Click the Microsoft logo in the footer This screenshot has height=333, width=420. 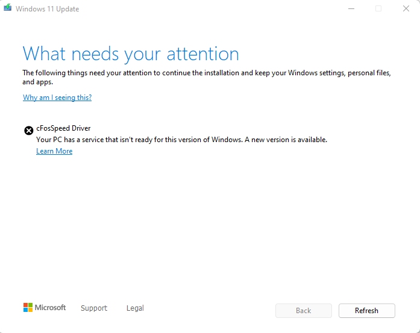[45, 308]
